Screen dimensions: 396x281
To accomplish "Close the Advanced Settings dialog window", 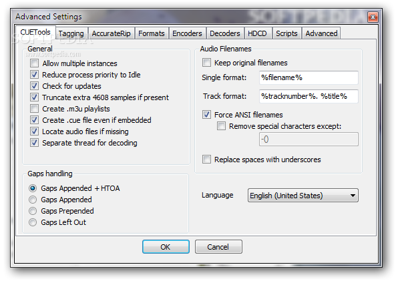I will coord(373,17).
